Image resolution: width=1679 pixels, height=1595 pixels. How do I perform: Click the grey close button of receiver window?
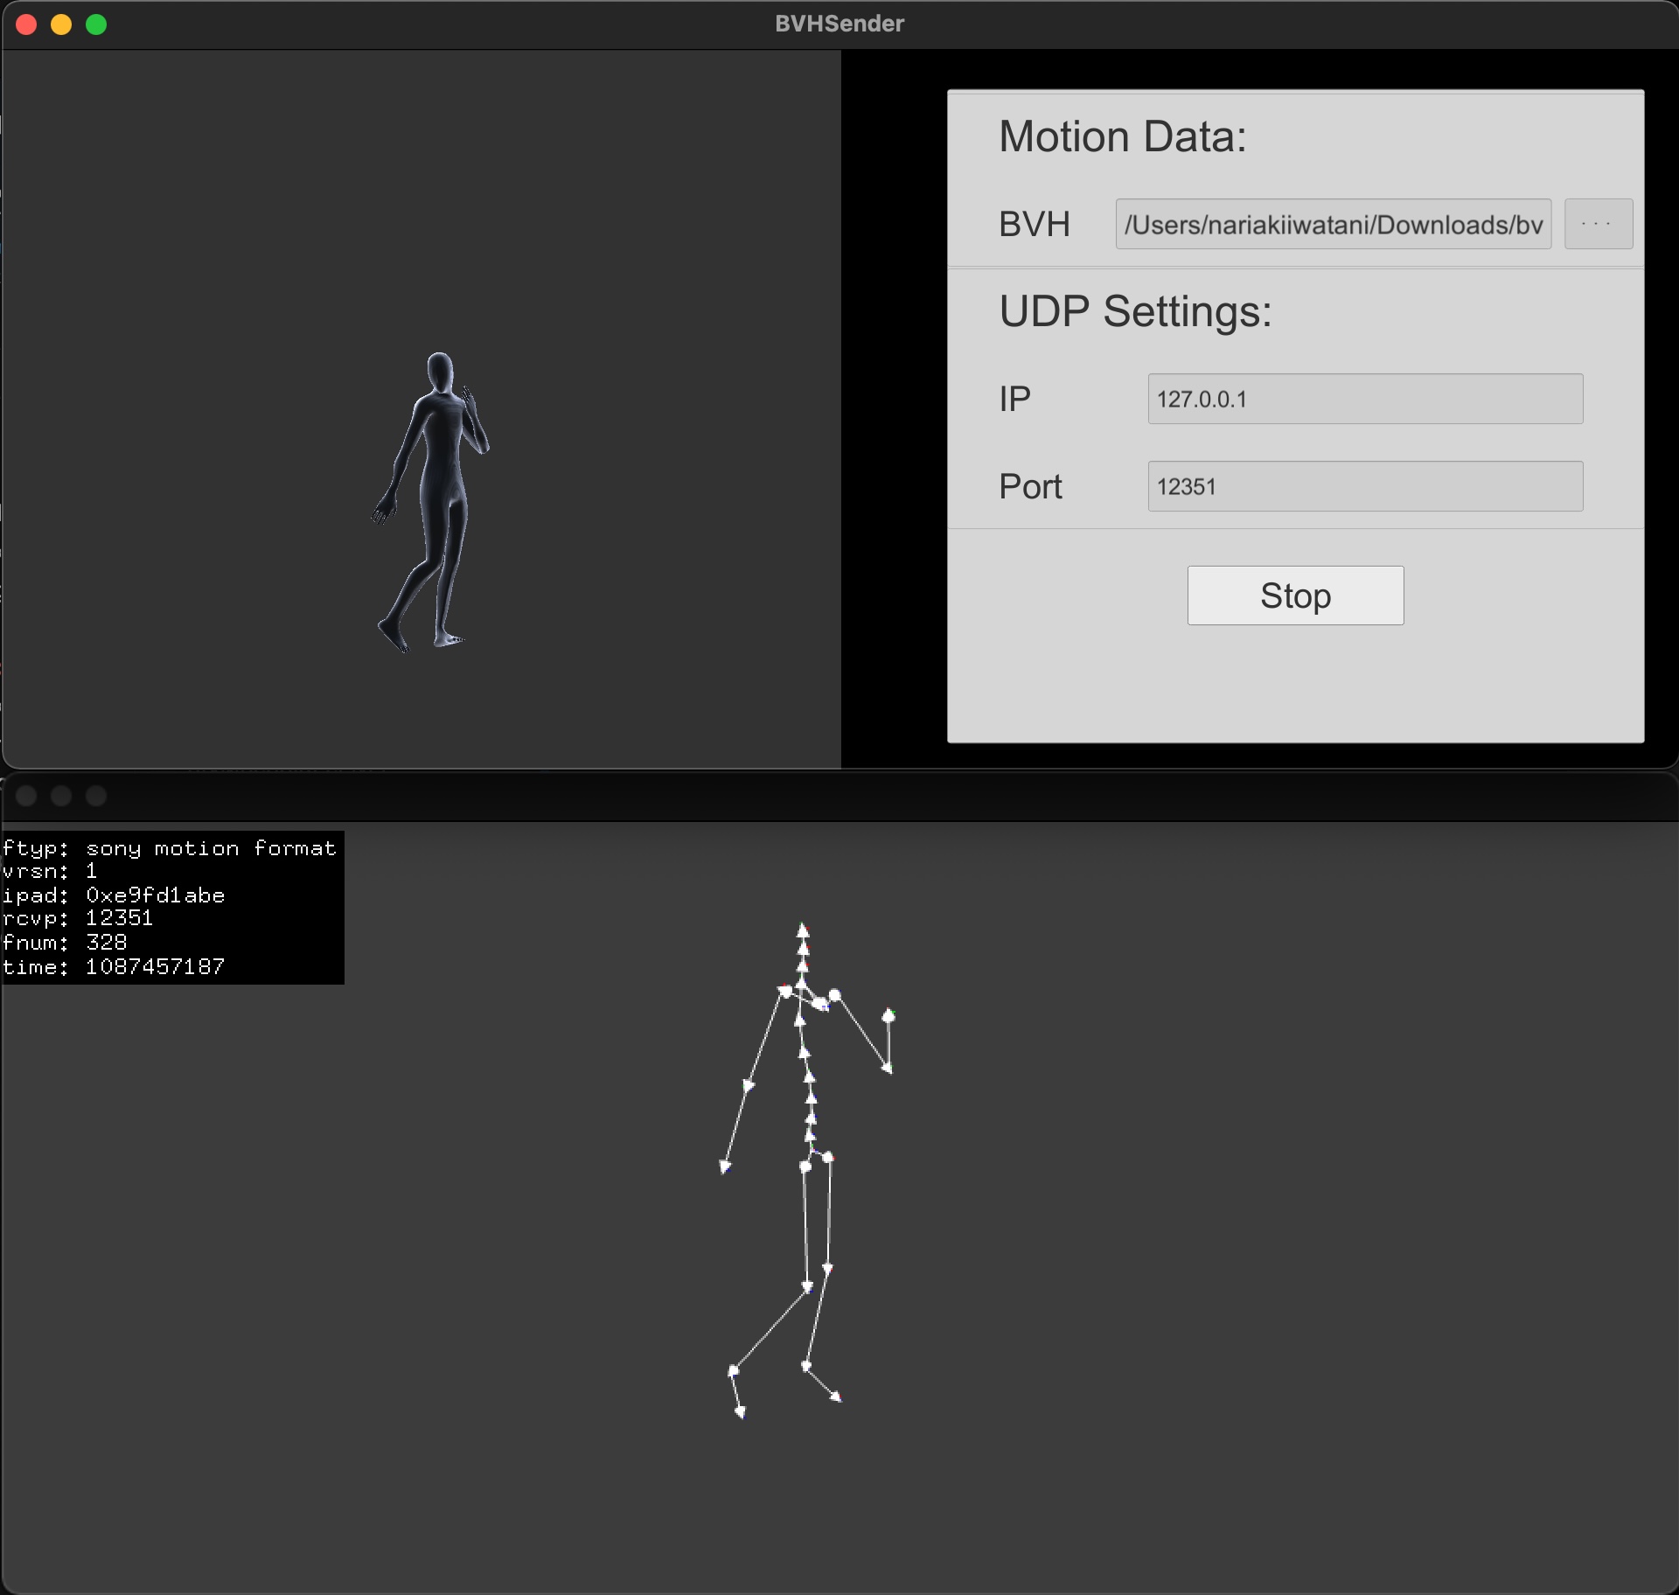26,796
